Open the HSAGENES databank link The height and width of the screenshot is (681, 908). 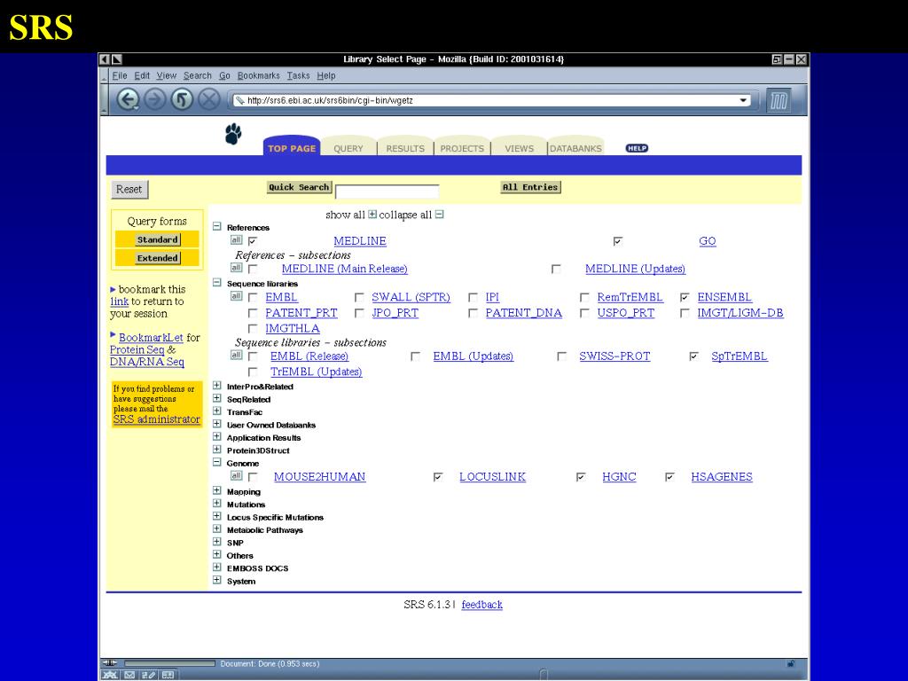722,476
